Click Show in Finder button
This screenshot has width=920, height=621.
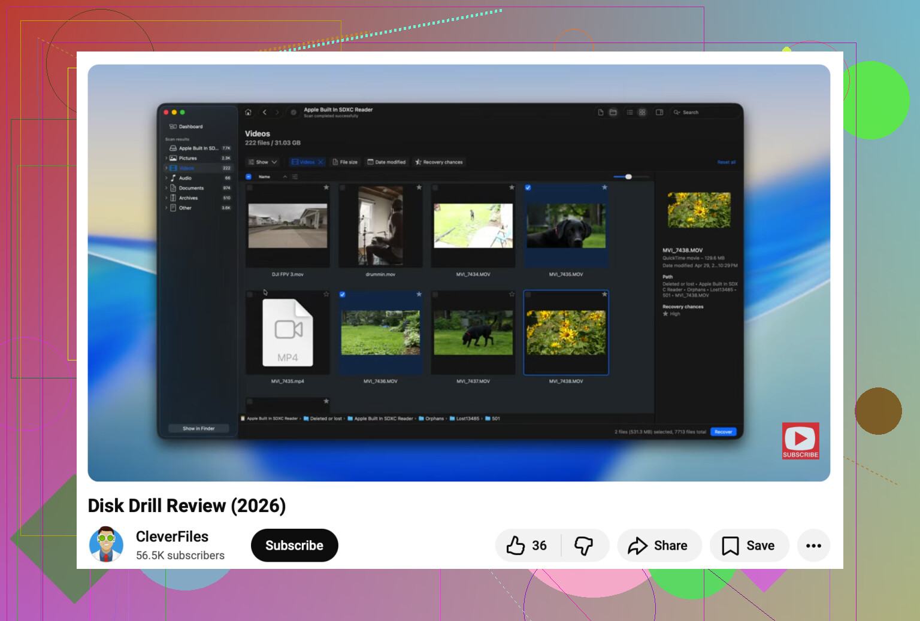(198, 428)
